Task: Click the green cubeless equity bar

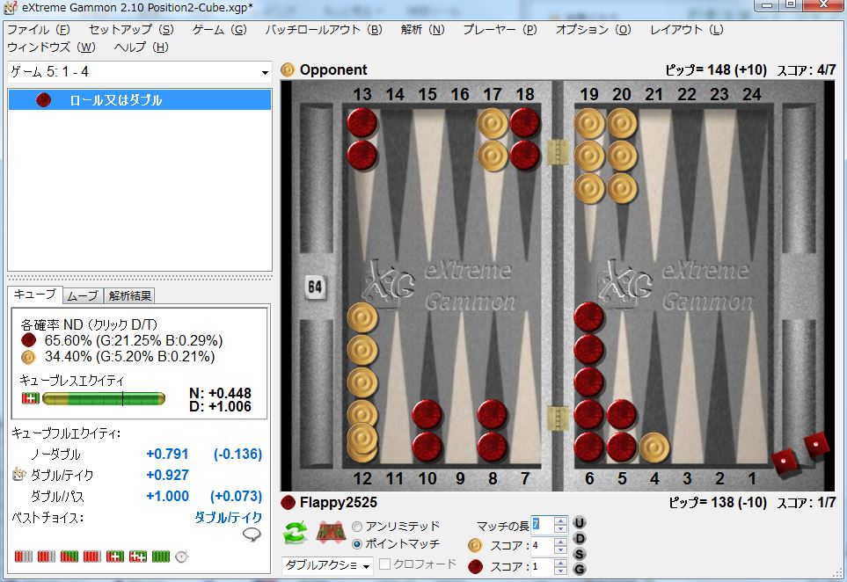Action: coord(104,399)
